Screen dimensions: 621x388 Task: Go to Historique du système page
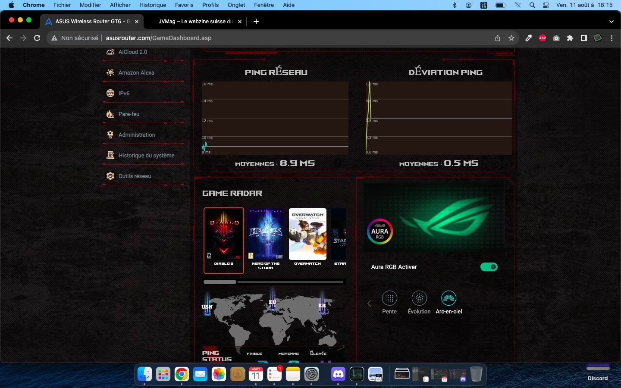146,155
